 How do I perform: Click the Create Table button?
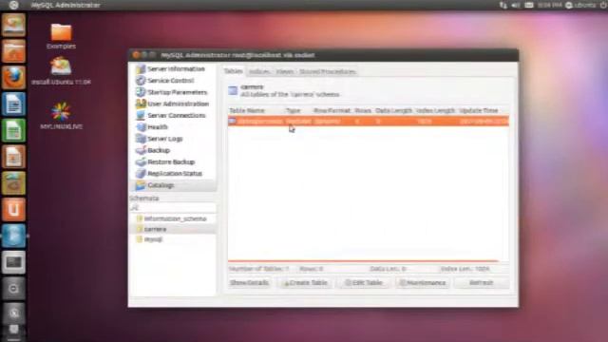pos(306,283)
